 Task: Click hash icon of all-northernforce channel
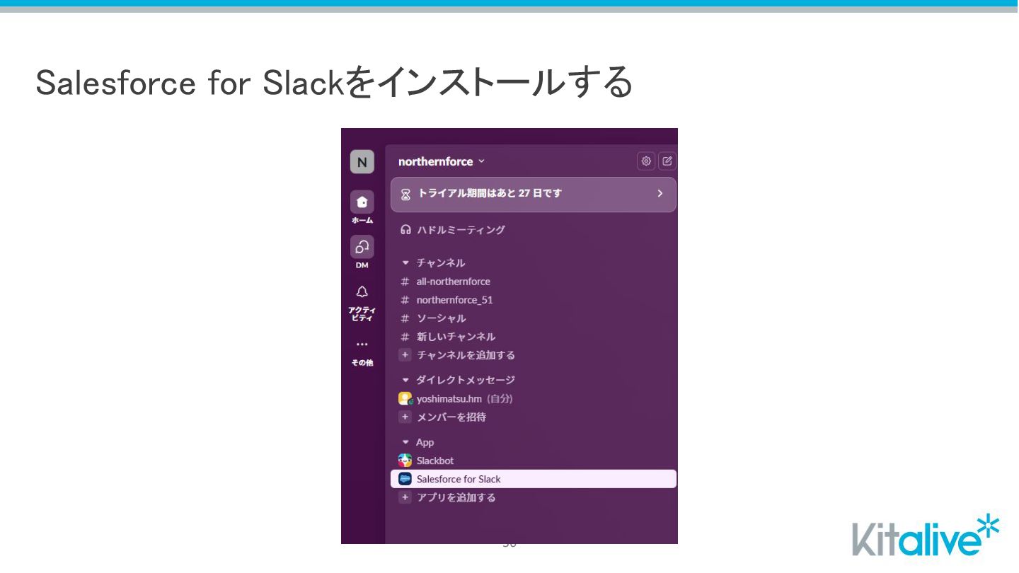click(405, 282)
